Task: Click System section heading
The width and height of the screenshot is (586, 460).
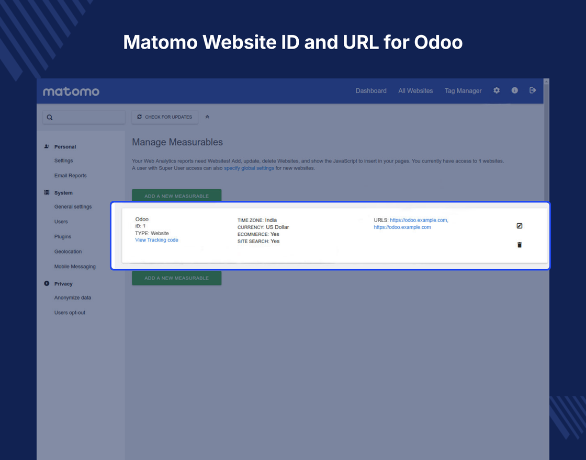Action: tap(63, 193)
